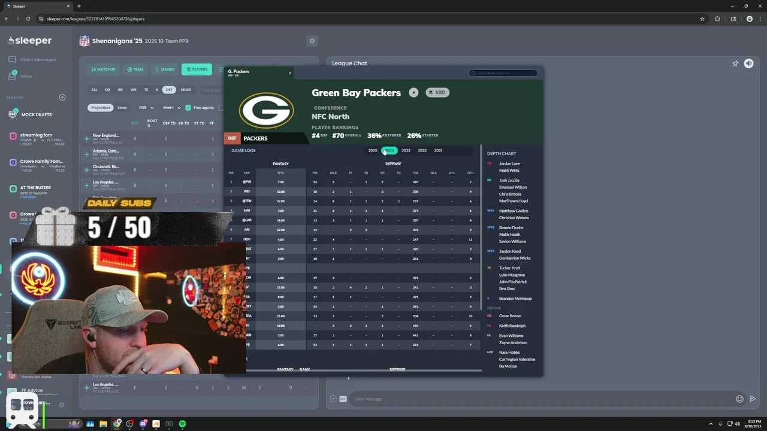Open league settings gear beside Shenanigans '25
Screen dimensions: 767x431
[312, 41]
